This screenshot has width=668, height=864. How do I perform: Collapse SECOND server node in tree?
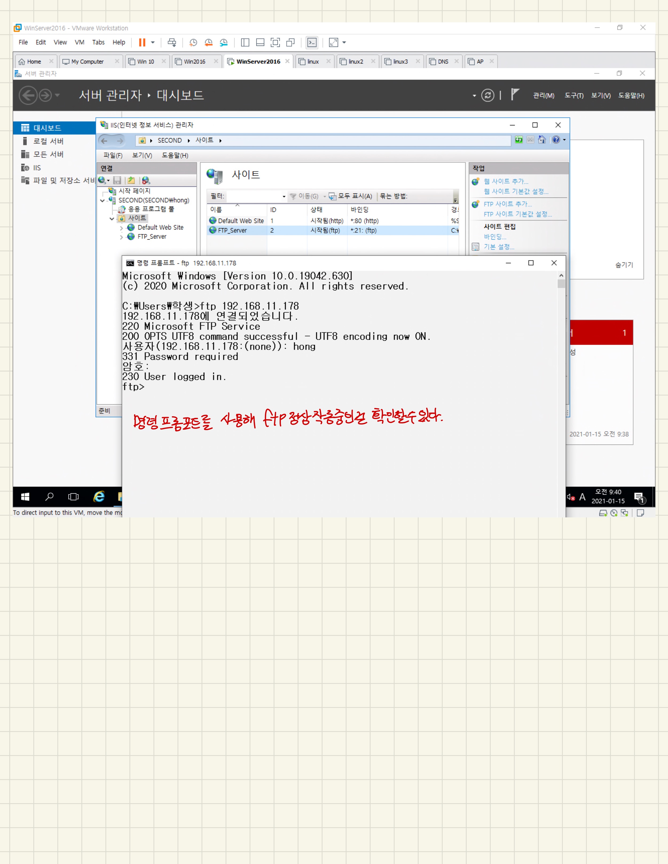pos(103,201)
